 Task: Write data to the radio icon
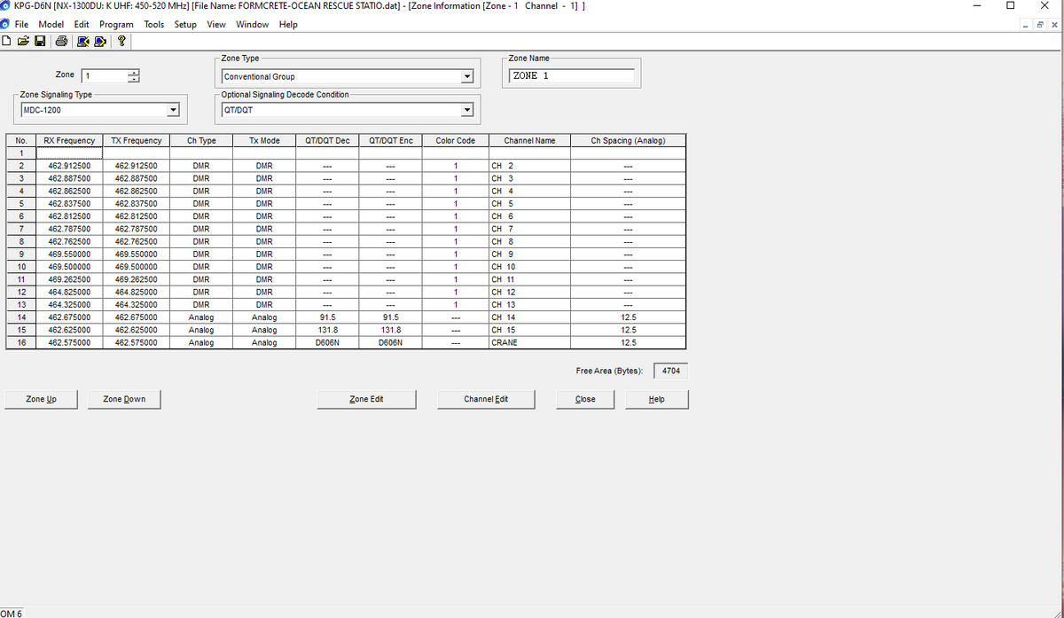click(99, 41)
